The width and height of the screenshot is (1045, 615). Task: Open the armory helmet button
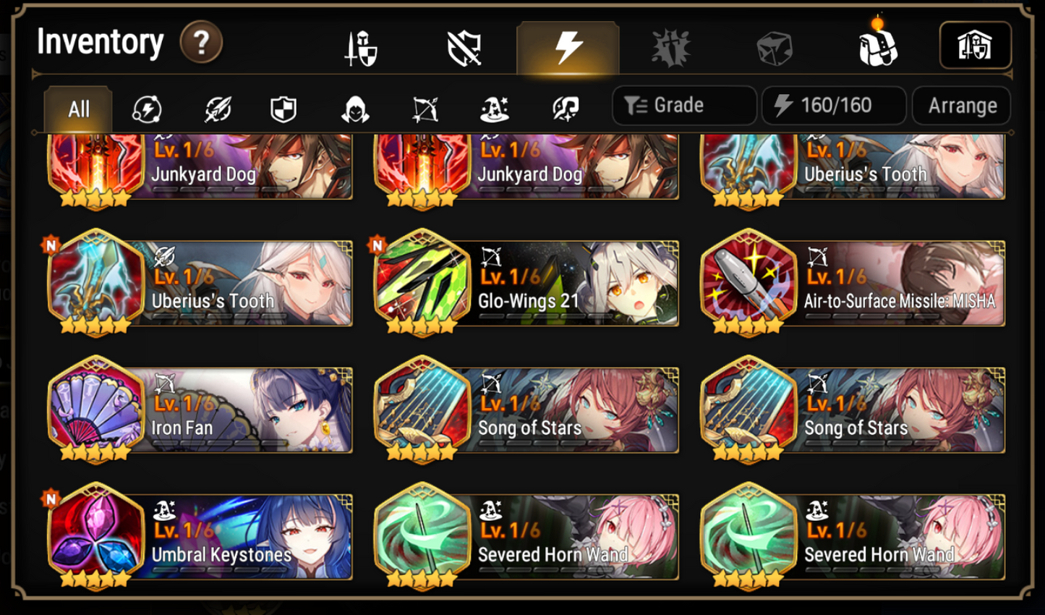pos(975,46)
